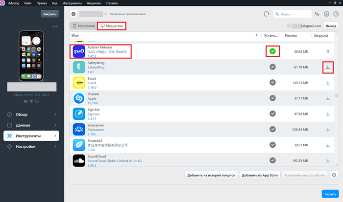Click the device info icon under iPhone

pos(37,101)
